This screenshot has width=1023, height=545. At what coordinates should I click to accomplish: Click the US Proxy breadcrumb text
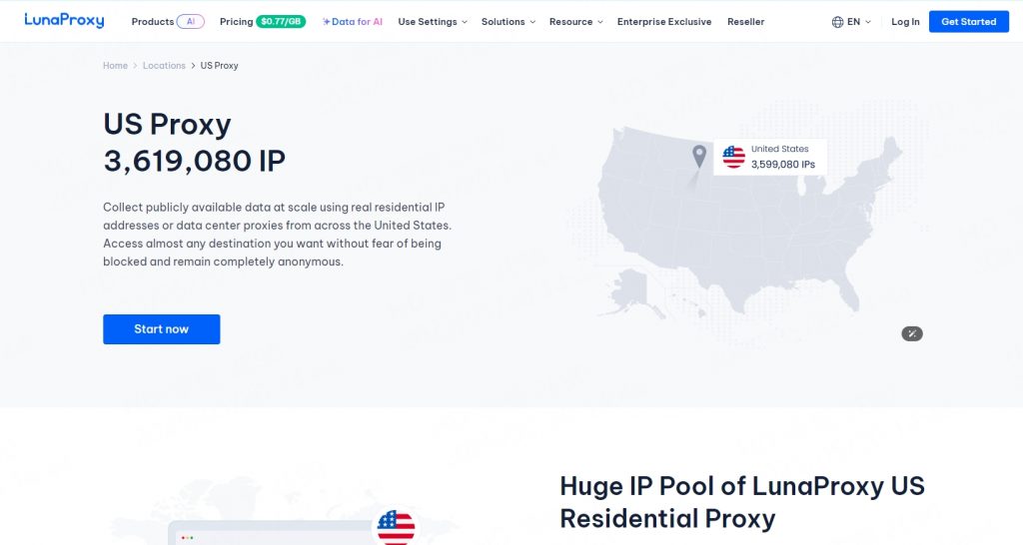pos(219,65)
